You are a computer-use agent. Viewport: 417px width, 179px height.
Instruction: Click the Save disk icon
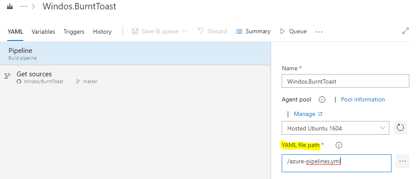click(x=135, y=31)
